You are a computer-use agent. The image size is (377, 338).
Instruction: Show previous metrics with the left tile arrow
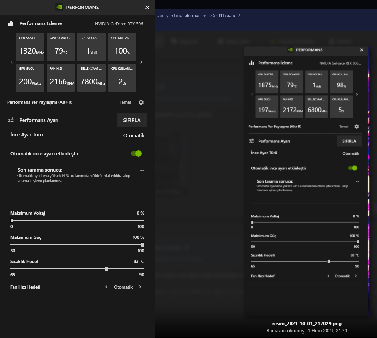[12, 62]
